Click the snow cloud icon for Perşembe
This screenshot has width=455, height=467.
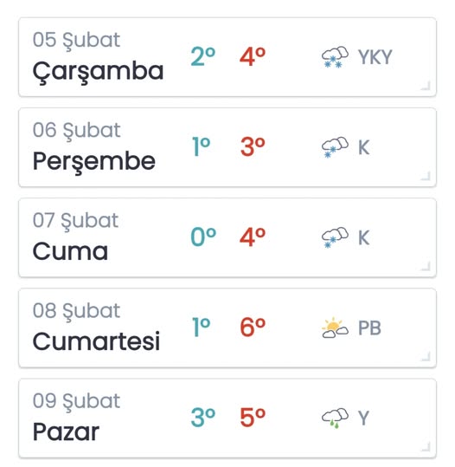coord(335,147)
